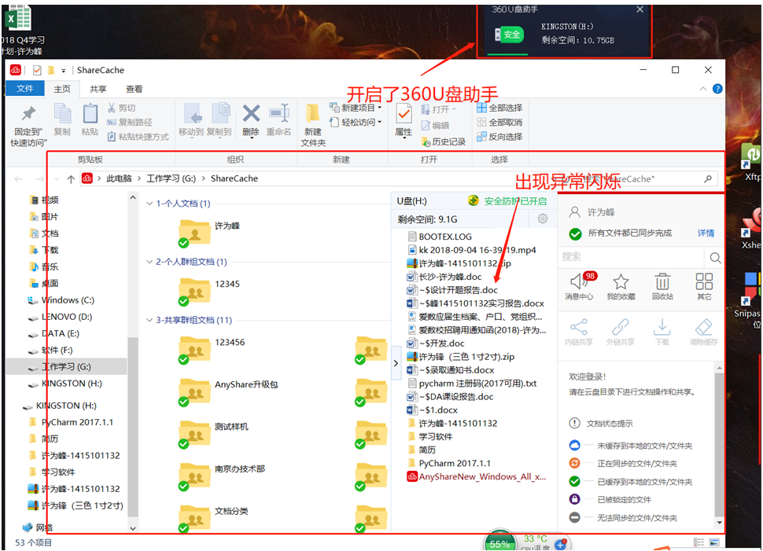
Task: Click the U盘 panel collapse arrow handle
Action: point(396,363)
